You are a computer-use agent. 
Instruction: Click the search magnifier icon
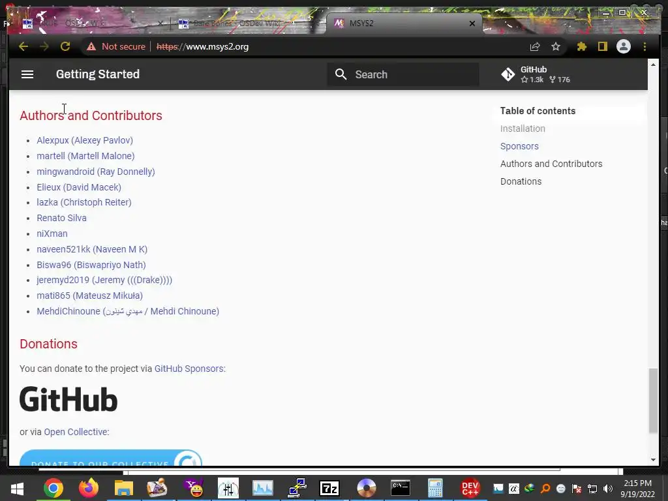(x=341, y=74)
